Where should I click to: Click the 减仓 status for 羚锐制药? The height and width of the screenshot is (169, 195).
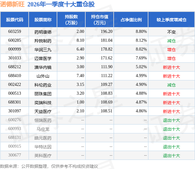(172, 41)
